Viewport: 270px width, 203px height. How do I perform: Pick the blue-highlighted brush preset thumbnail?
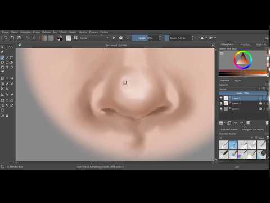(x=233, y=145)
